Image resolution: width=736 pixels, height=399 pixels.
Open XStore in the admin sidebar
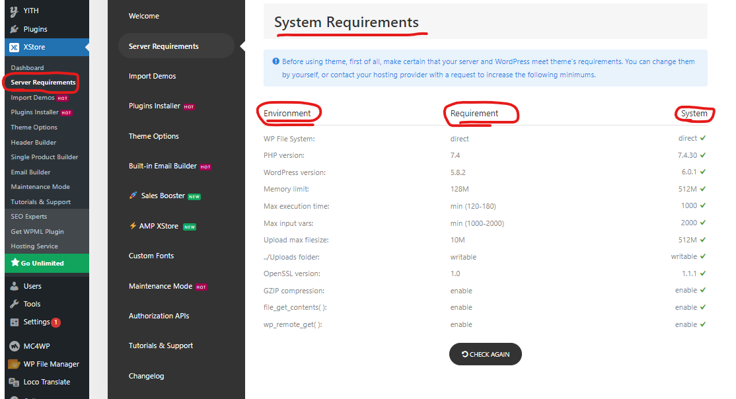pos(47,47)
